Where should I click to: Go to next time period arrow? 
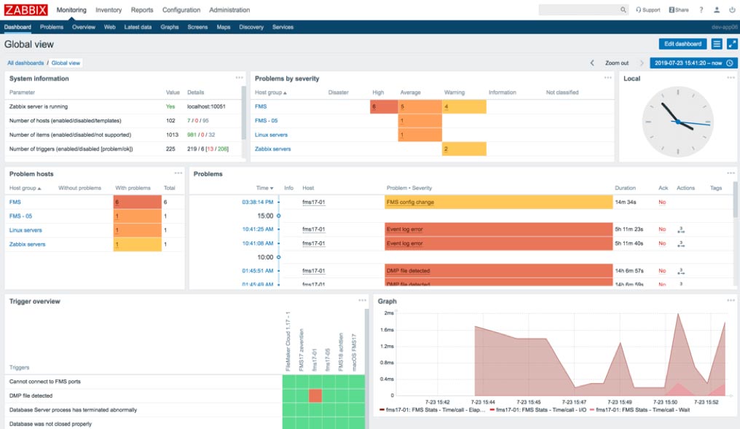pyautogui.click(x=642, y=63)
